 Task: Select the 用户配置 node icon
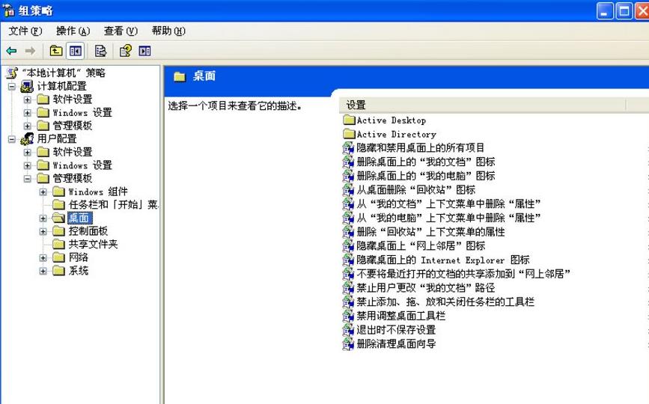click(x=27, y=138)
